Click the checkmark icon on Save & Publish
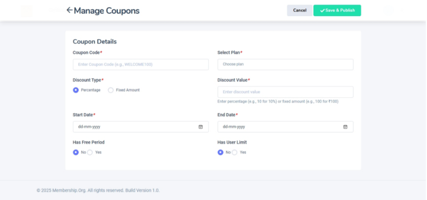 (x=322, y=11)
